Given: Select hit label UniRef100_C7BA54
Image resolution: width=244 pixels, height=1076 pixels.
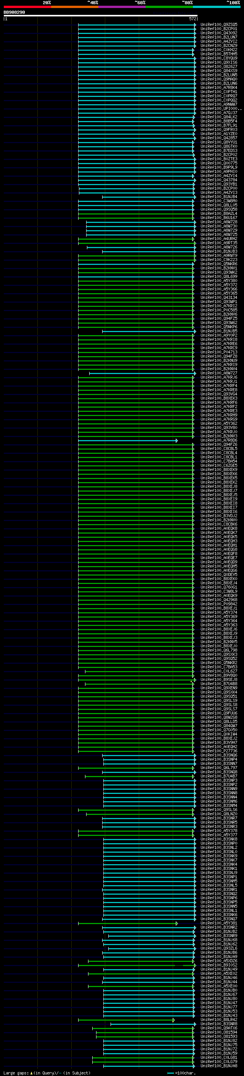Looking at the screenshot, I should [219, 461].
